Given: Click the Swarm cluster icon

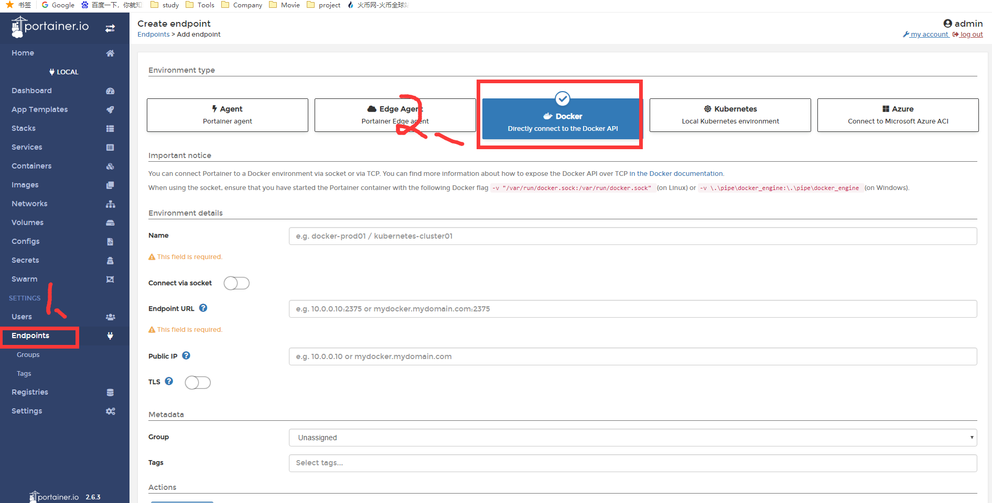Looking at the screenshot, I should pos(110,279).
